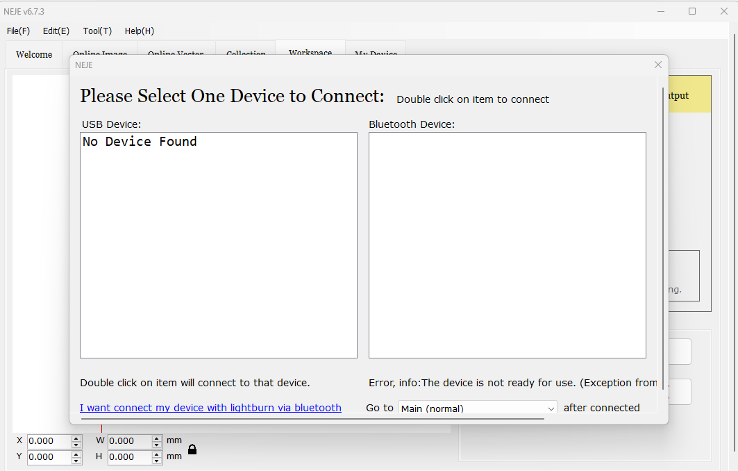Click the 'Error, info:The device is not ready' message
Viewport: 738px width, 471px height.
click(x=513, y=383)
